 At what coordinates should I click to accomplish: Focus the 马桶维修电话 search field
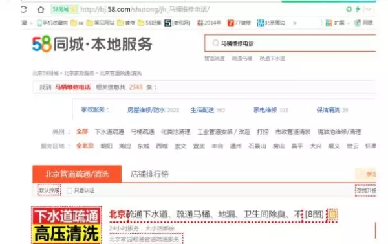click(290, 43)
